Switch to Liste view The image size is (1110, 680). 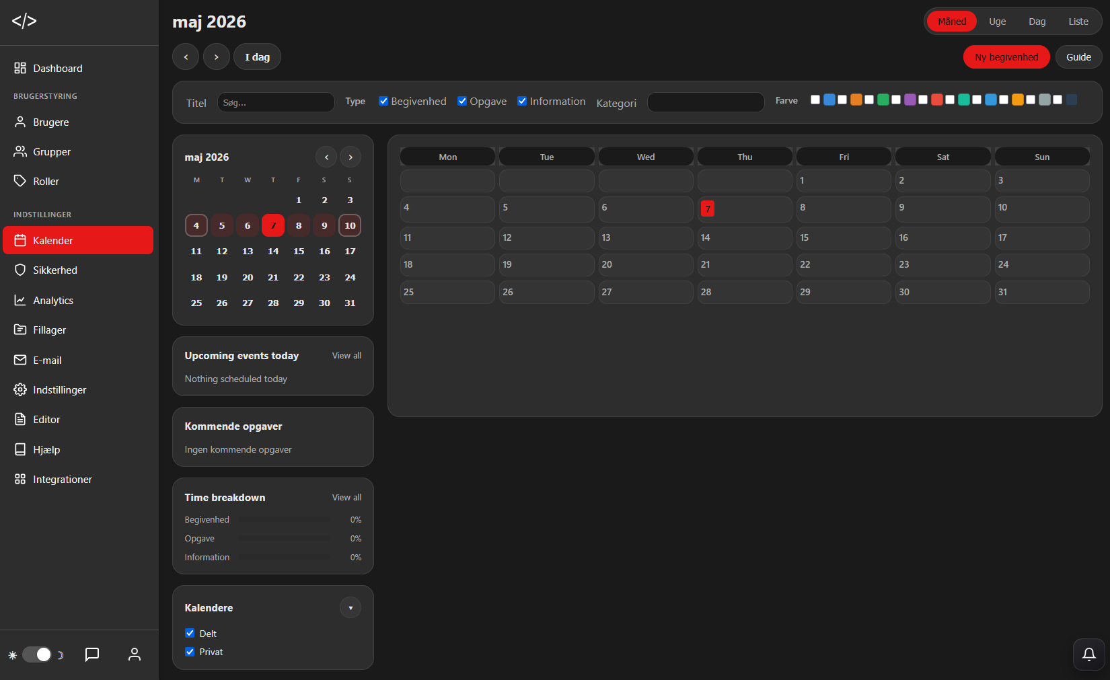[1078, 22]
